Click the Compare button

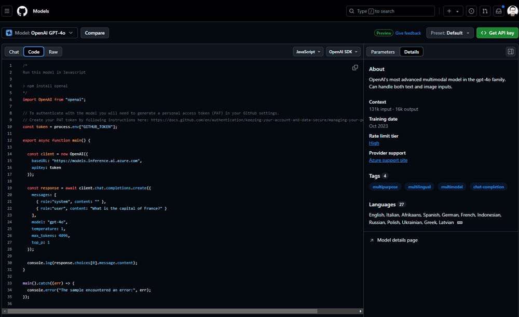[x=94, y=33]
